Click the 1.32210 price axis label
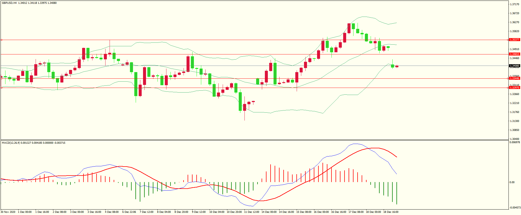Screen dimensions: 521x215 [515, 103]
